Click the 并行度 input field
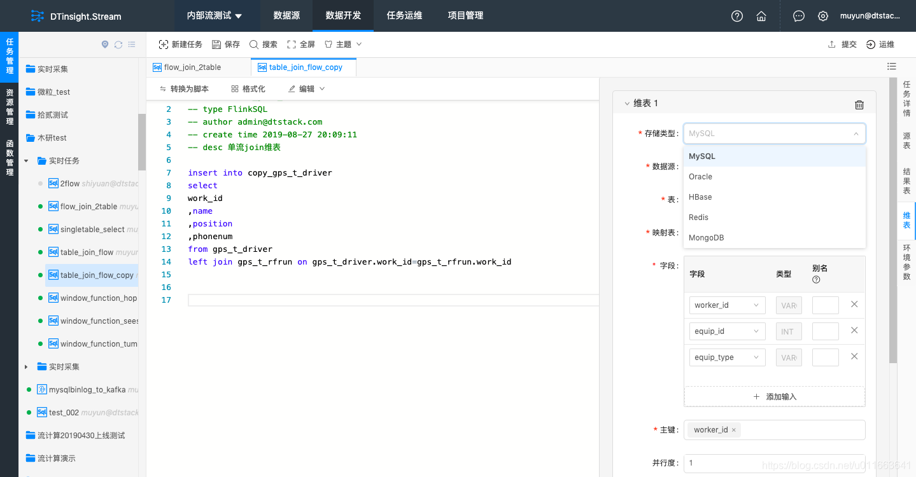Viewport: 916px width, 477px height. tap(775, 463)
